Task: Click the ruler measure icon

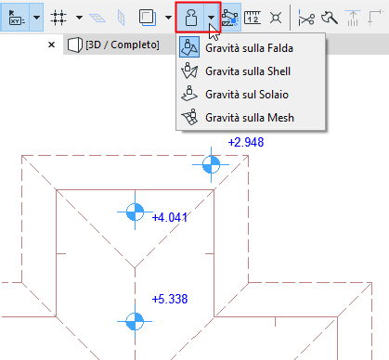Action: coord(253,18)
